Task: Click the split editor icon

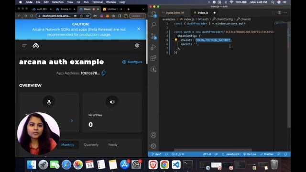Action: 279,13
